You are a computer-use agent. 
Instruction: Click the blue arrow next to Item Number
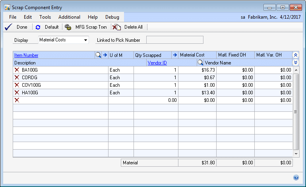[105, 55]
